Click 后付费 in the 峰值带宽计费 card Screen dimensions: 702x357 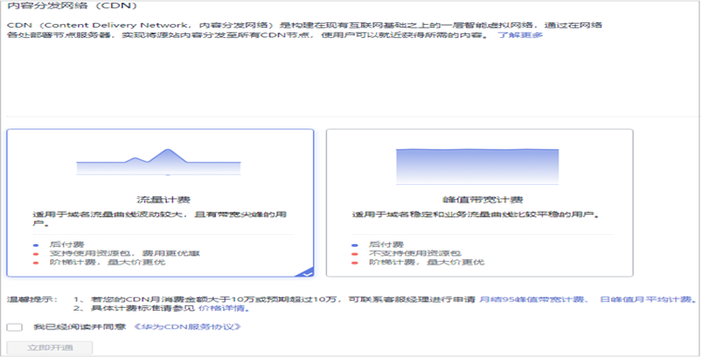pos(386,244)
